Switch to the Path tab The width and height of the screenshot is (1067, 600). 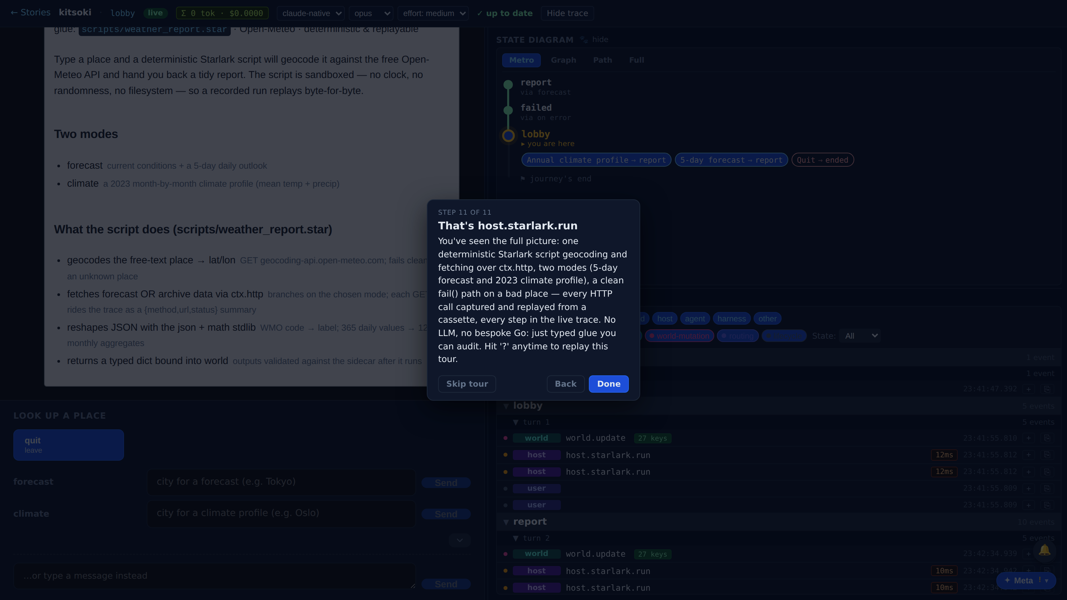coord(602,60)
